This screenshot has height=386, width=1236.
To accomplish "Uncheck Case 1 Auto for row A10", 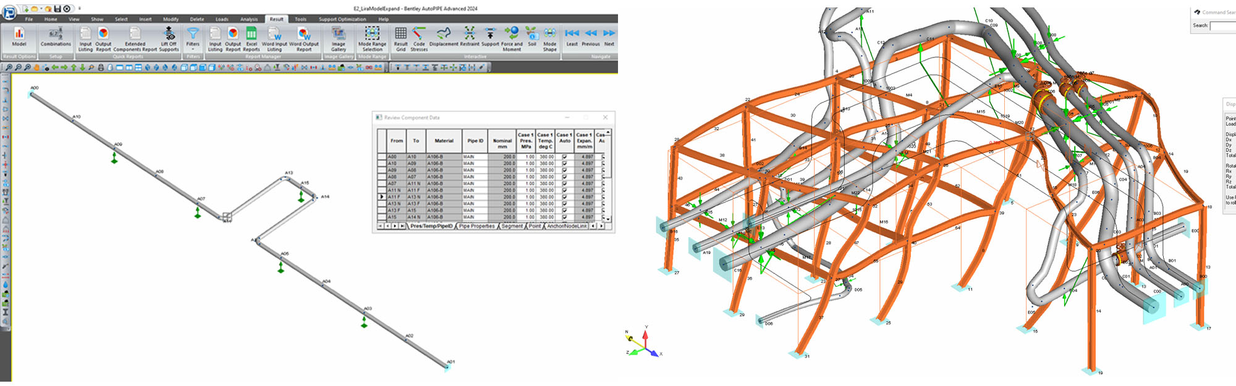I will [564, 164].
